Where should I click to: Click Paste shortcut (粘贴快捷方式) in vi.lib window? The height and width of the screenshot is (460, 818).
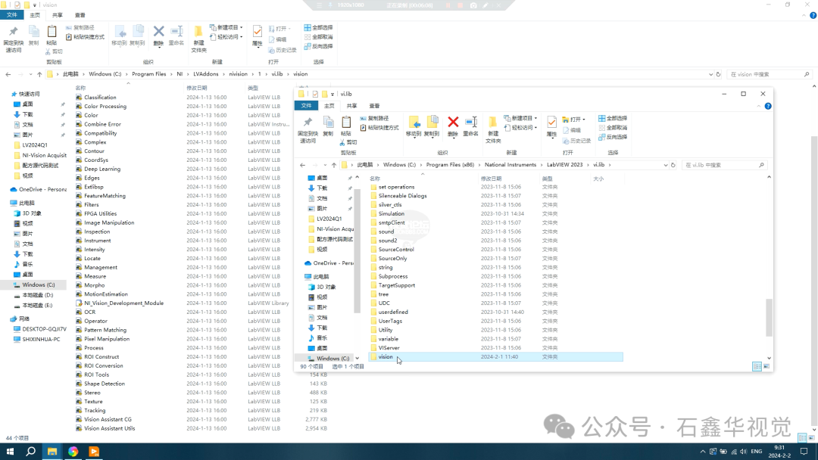click(379, 128)
